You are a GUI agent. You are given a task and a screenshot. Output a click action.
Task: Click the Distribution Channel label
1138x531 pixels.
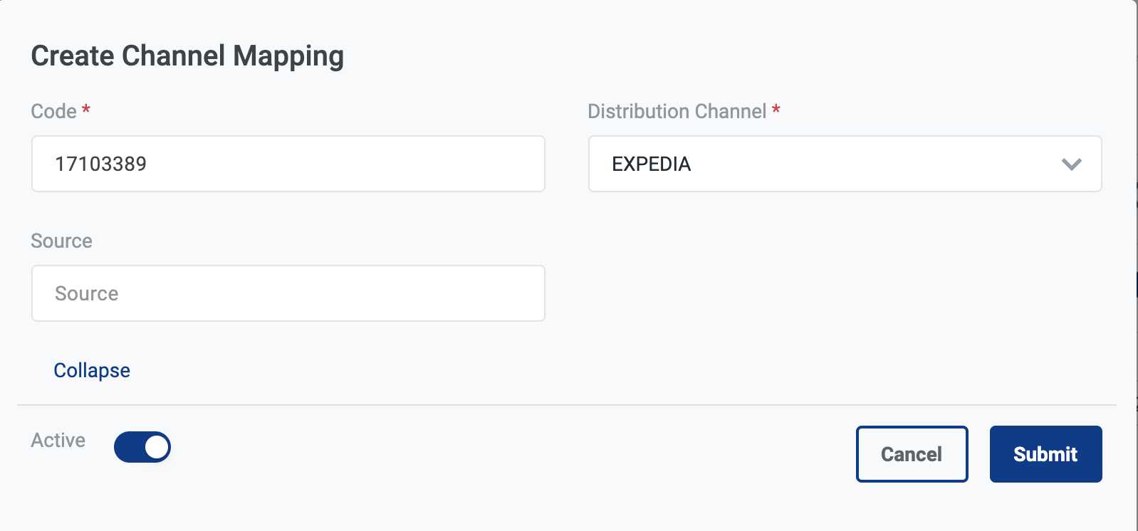pyautogui.click(x=677, y=111)
